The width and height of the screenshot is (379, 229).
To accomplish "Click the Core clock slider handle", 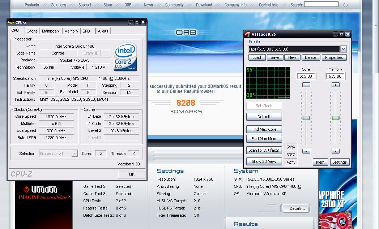I will click(306, 118).
